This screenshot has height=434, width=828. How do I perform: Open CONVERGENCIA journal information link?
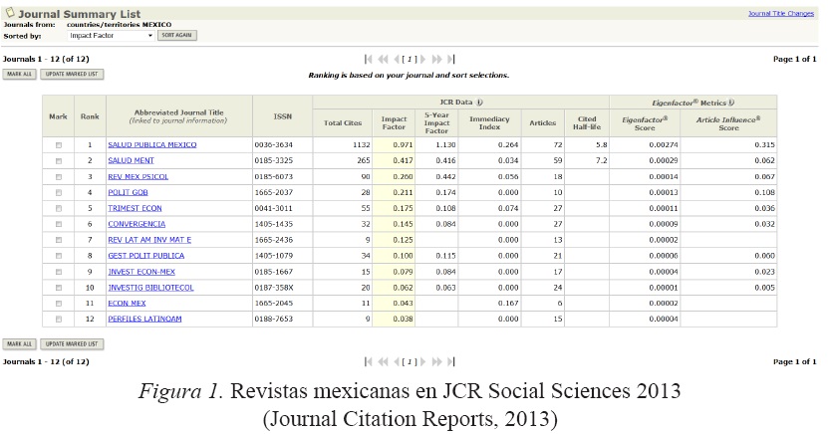pyautogui.click(x=137, y=224)
